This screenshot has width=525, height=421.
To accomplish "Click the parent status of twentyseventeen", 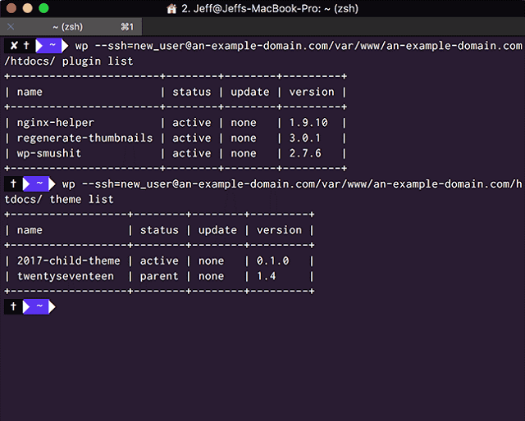I will (159, 277).
